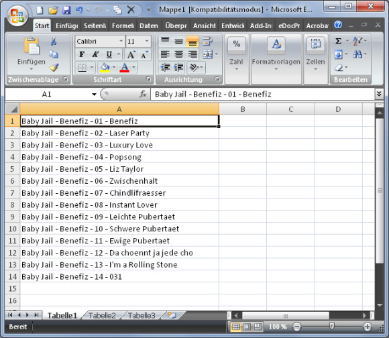Screen dimensions: 389x338
Task: Open Excel help question mark
Action: [338, 25]
